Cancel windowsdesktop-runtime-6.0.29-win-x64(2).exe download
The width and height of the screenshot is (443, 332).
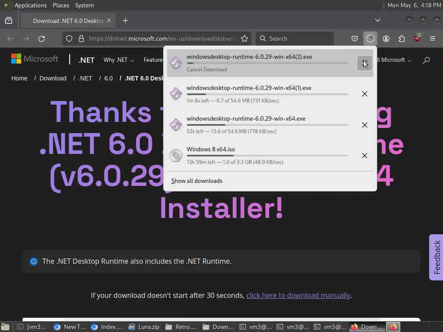pos(364,63)
